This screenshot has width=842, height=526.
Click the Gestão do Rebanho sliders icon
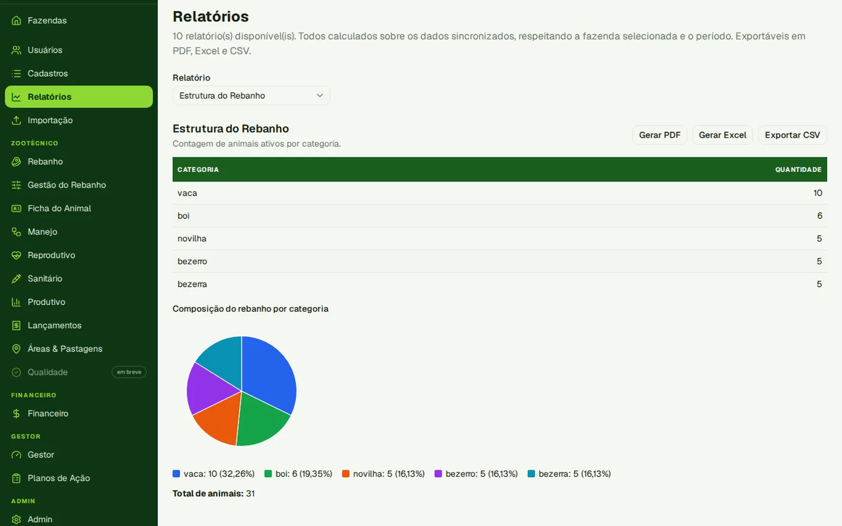click(16, 185)
